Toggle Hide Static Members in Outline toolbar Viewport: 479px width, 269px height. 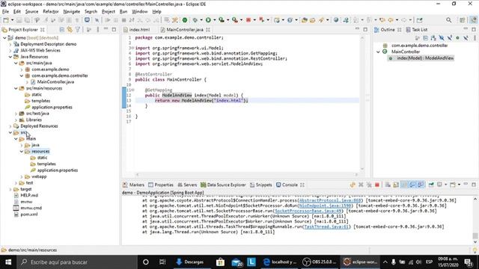tap(449, 38)
